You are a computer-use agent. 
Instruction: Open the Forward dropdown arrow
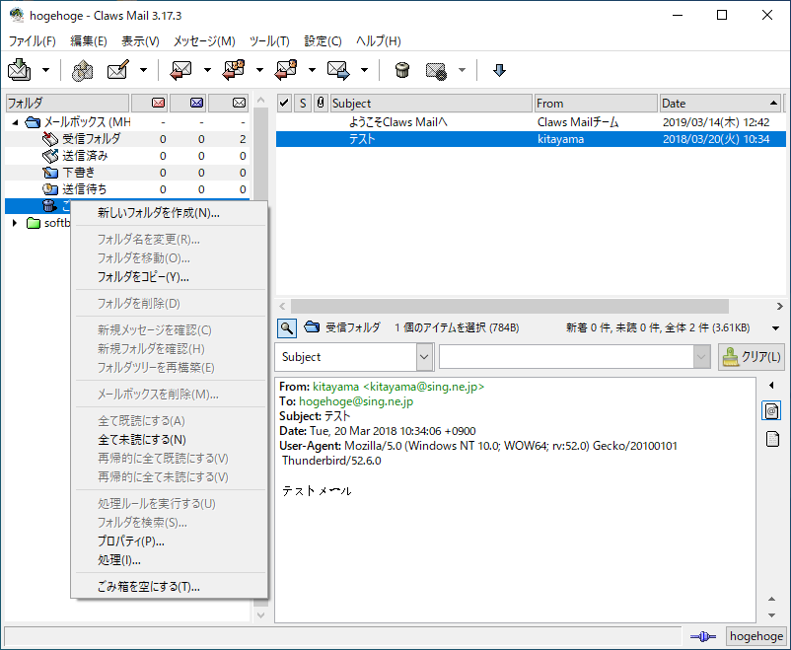coord(365,70)
